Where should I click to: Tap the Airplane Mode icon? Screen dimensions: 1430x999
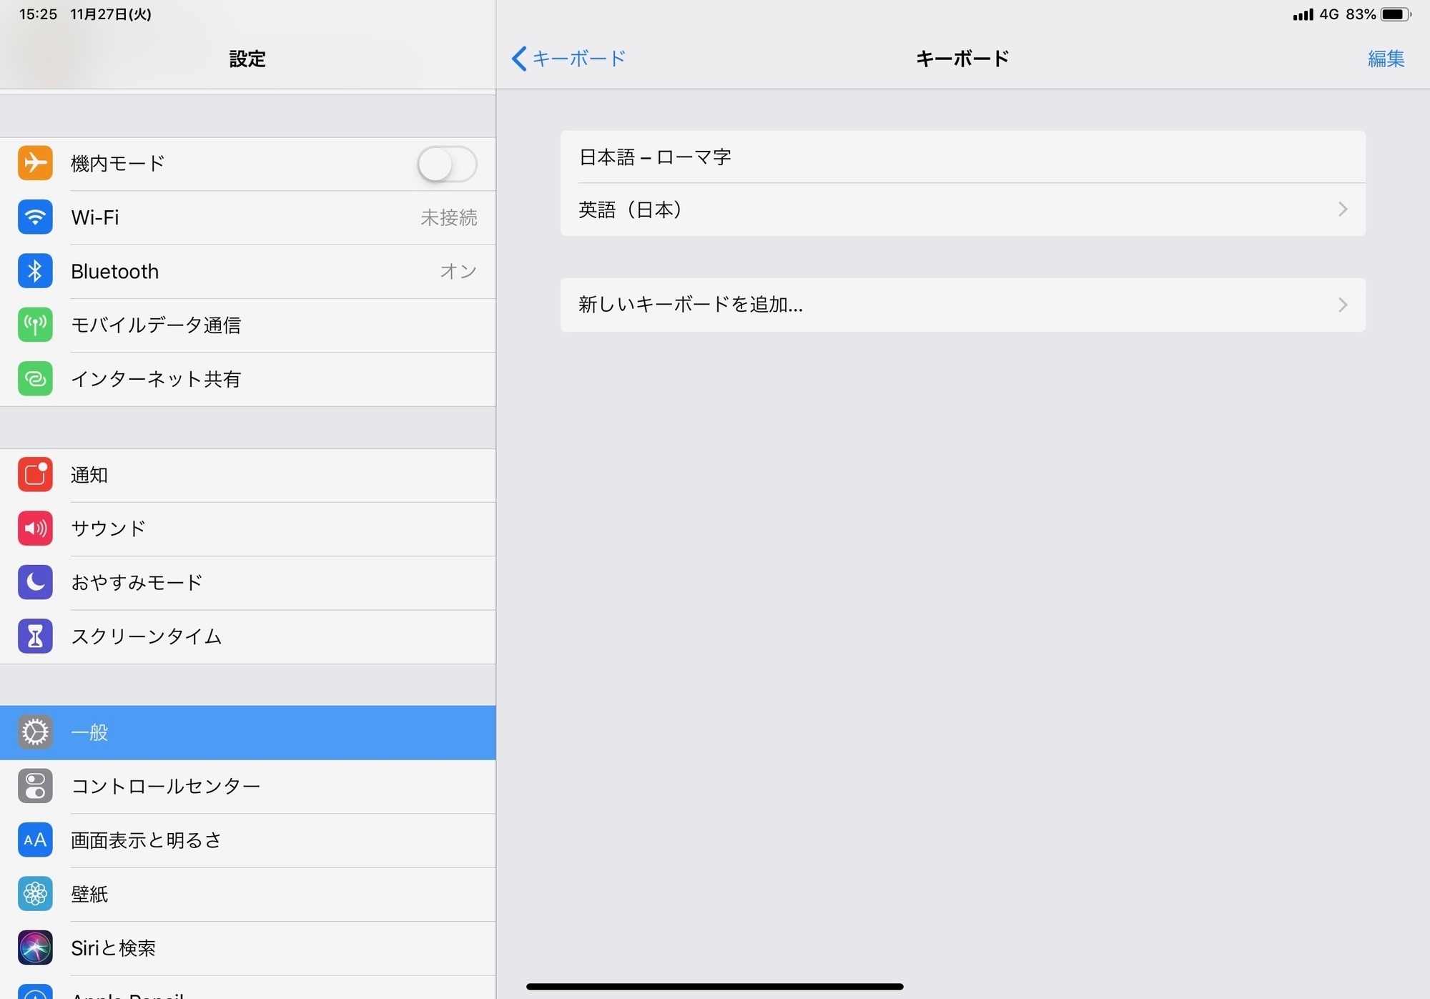35,163
